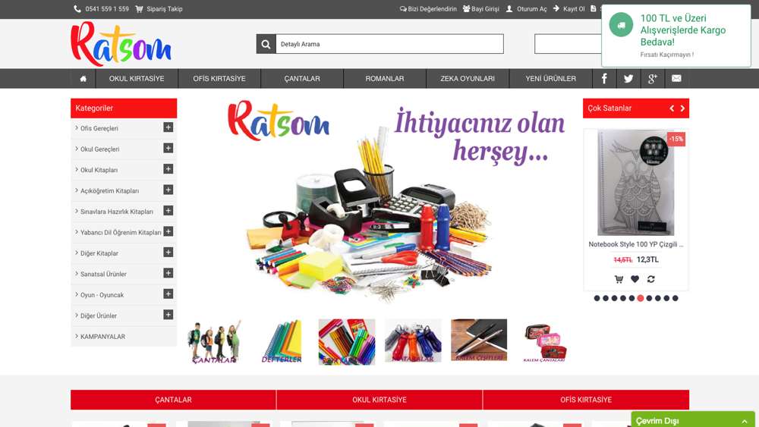Expand Sanatsal Ürünler category plus
The image size is (759, 427).
[168, 273]
